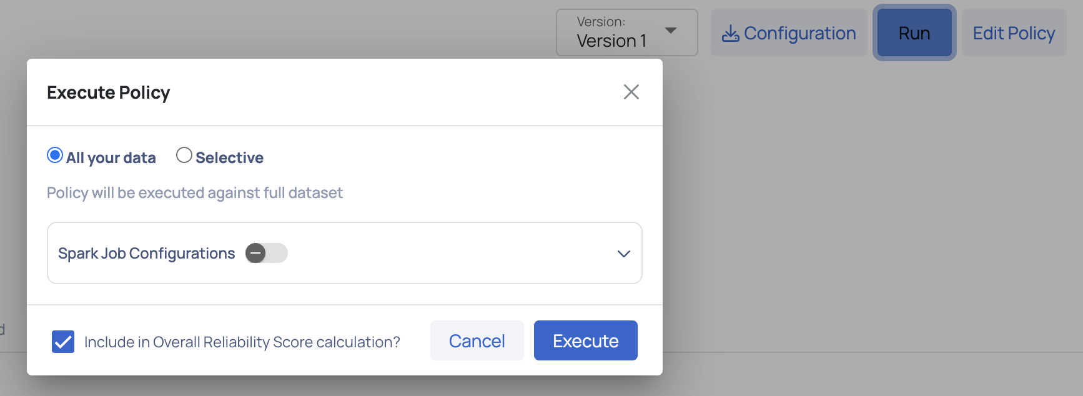Select the All your data radio button
The width and height of the screenshot is (1083, 396).
pos(55,155)
